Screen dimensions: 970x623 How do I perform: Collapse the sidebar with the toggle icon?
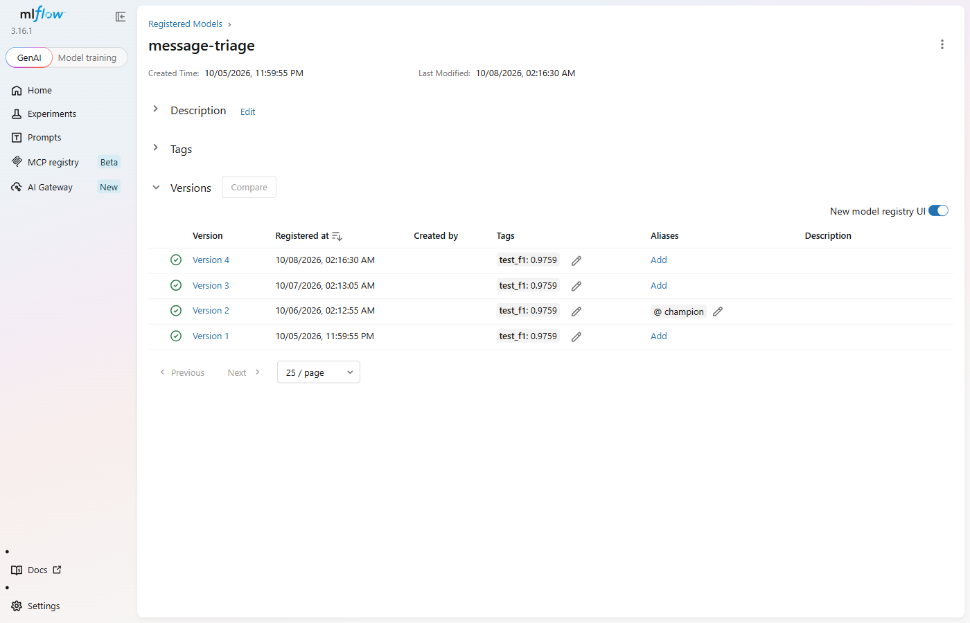pos(121,17)
